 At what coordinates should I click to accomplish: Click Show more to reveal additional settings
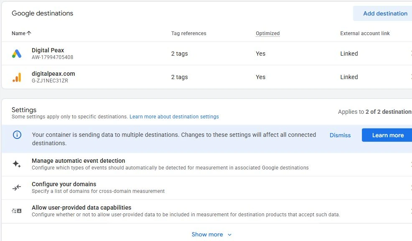coord(207,234)
